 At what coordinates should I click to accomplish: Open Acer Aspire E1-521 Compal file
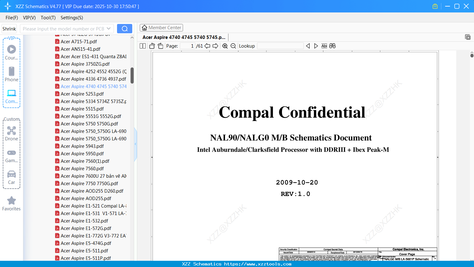coord(94,206)
